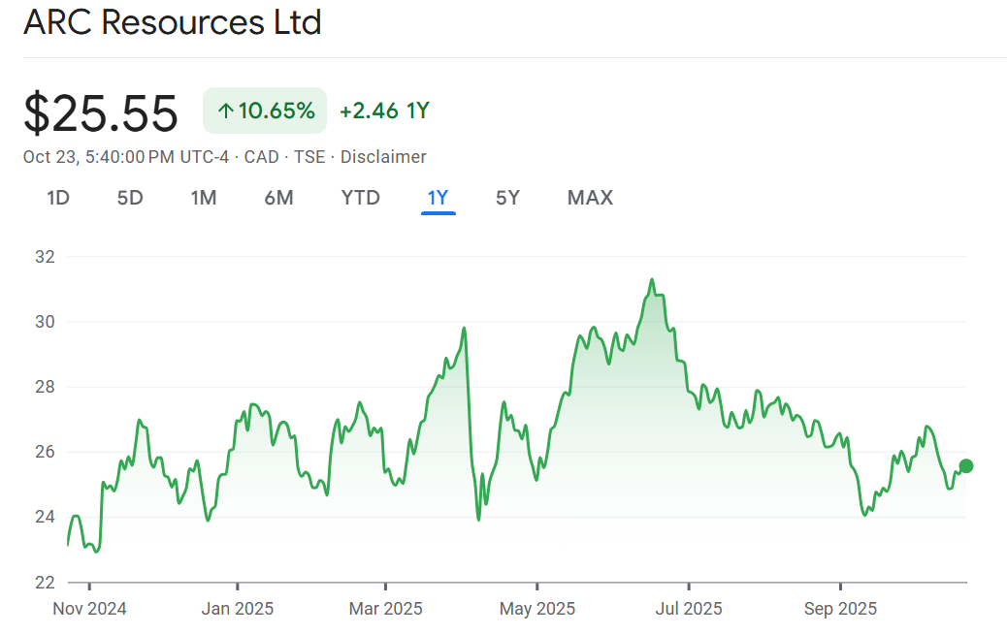1007x635 pixels.
Task: Show the MAX price history
Action: coord(590,198)
